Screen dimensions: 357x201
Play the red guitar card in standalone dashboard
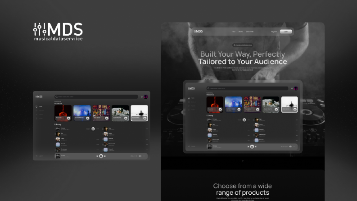click(x=69, y=118)
